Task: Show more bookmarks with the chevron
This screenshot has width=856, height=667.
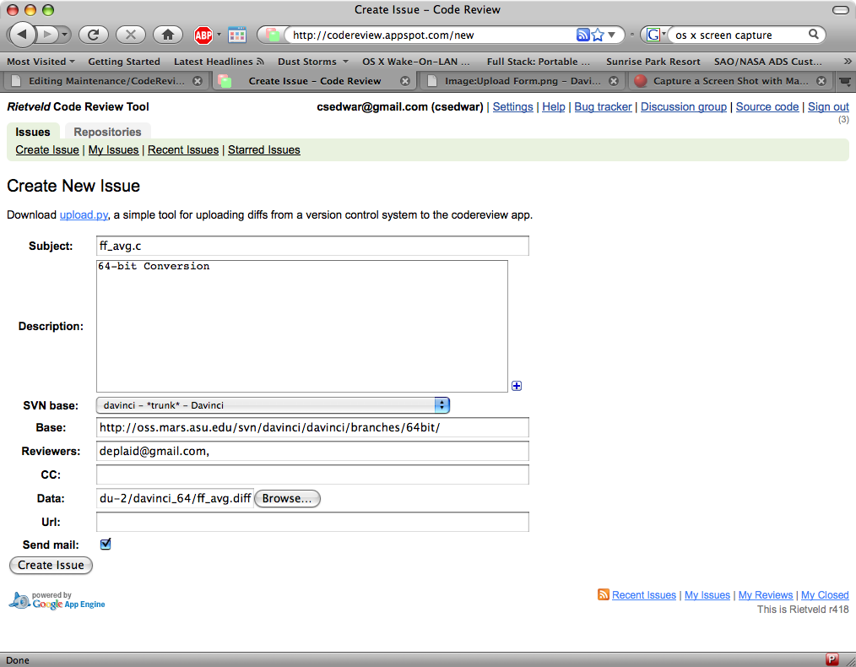Action: [848, 61]
